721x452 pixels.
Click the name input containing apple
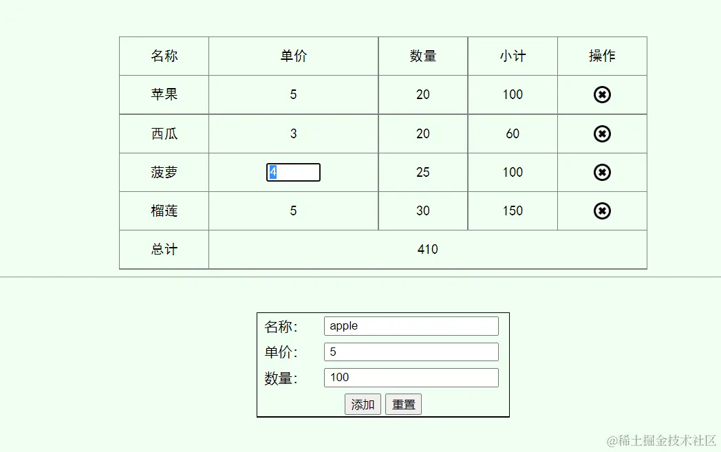click(x=411, y=325)
